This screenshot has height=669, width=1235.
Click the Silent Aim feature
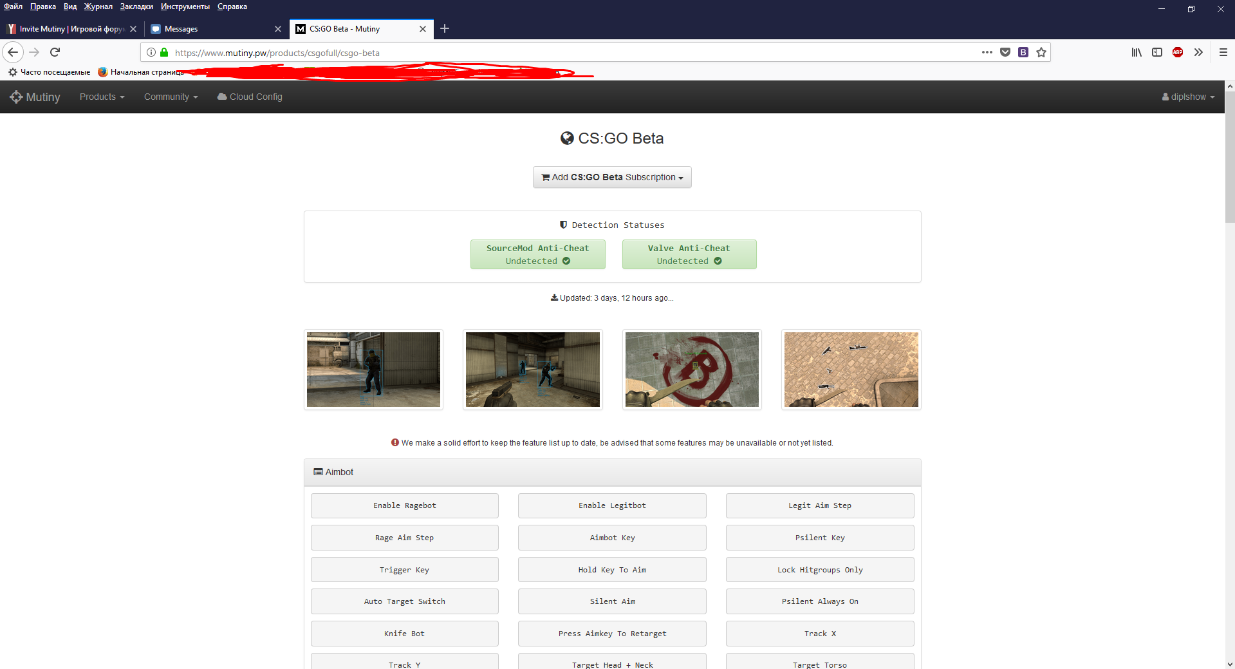(612, 601)
